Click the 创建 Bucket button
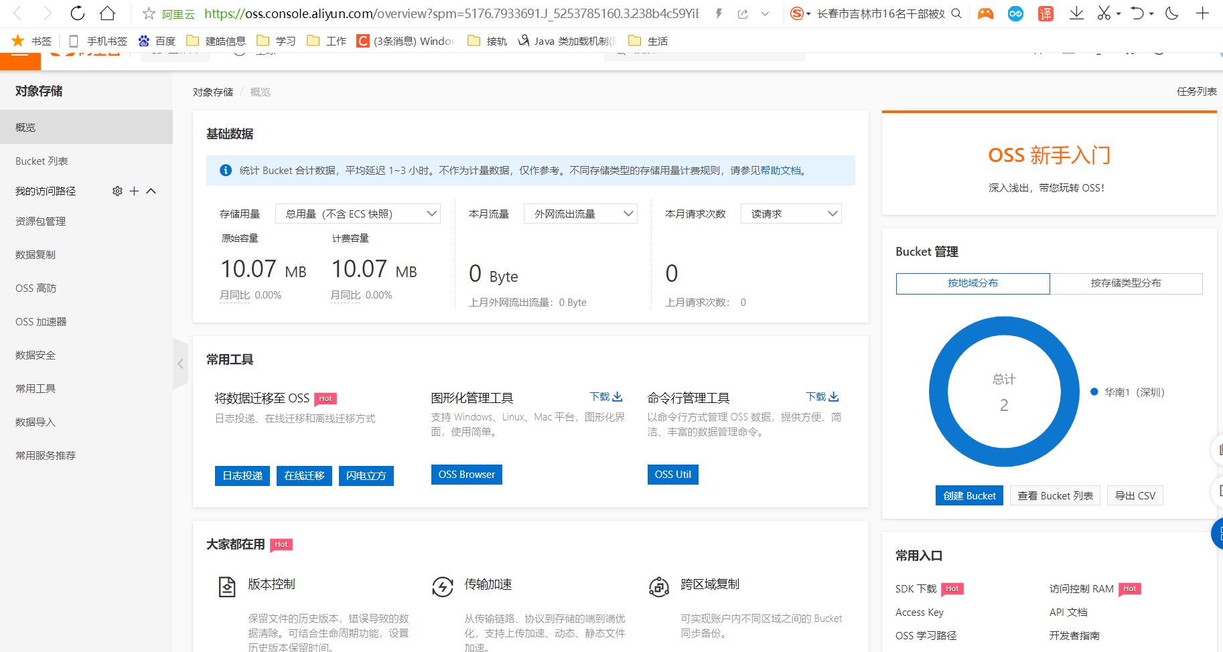 (x=969, y=495)
